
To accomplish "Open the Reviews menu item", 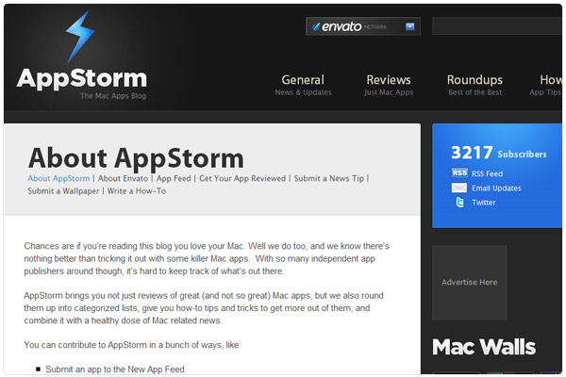I will [388, 85].
